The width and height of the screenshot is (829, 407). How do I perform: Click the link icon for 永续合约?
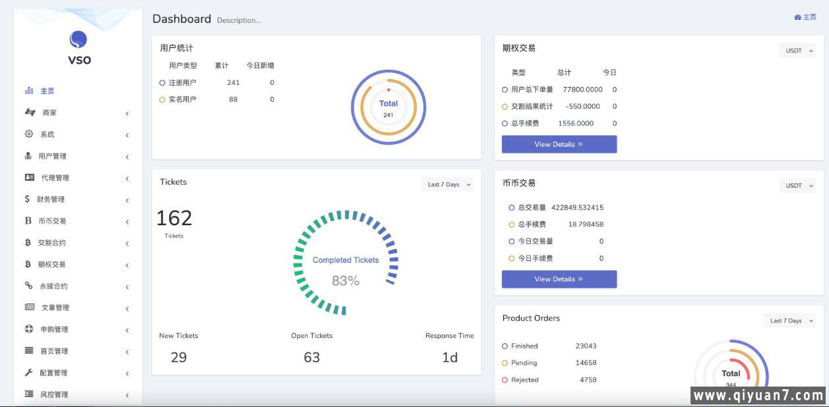(x=29, y=286)
